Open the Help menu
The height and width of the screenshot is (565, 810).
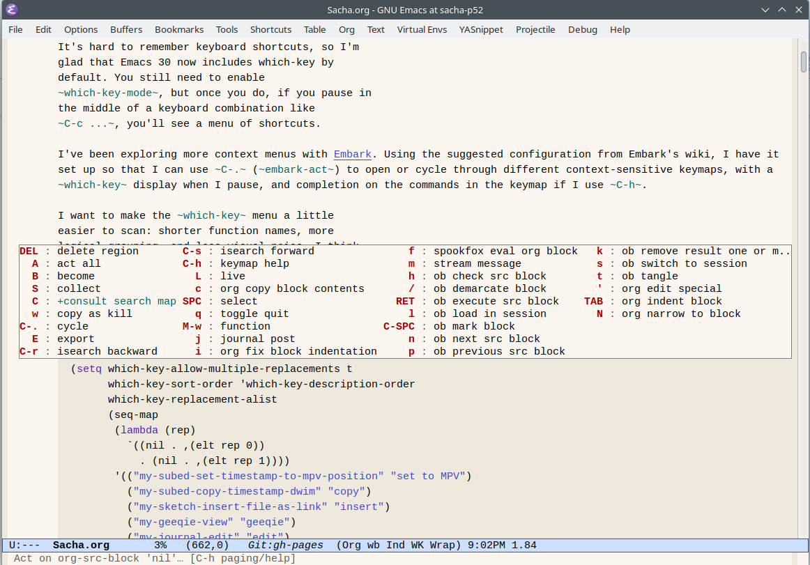click(x=620, y=29)
